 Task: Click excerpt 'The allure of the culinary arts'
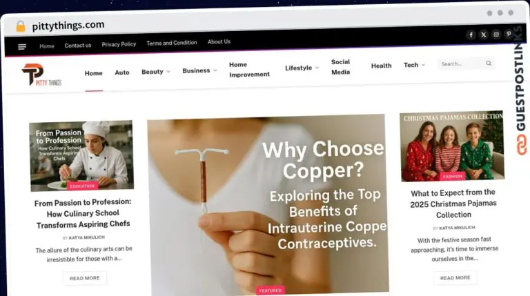84,254
